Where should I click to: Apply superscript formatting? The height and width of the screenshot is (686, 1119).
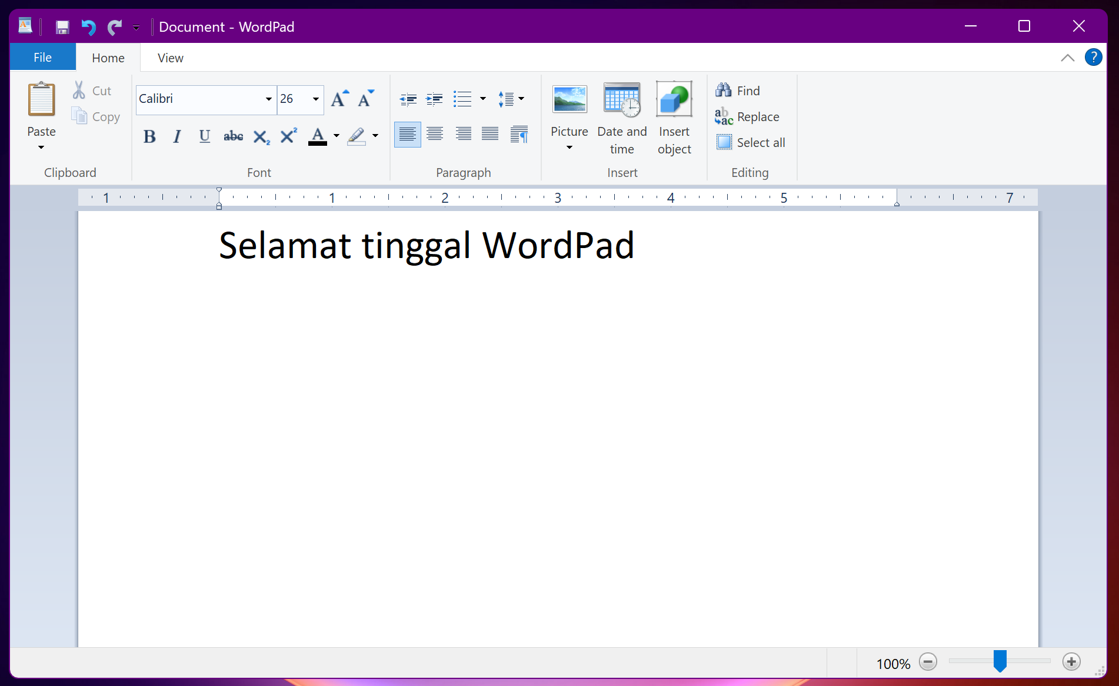[x=288, y=136]
